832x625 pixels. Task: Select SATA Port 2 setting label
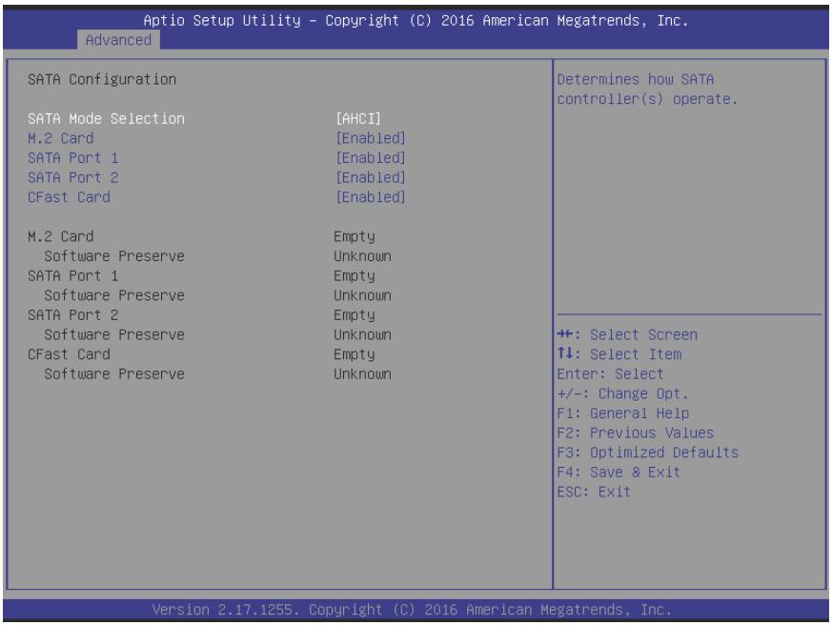[73, 177]
